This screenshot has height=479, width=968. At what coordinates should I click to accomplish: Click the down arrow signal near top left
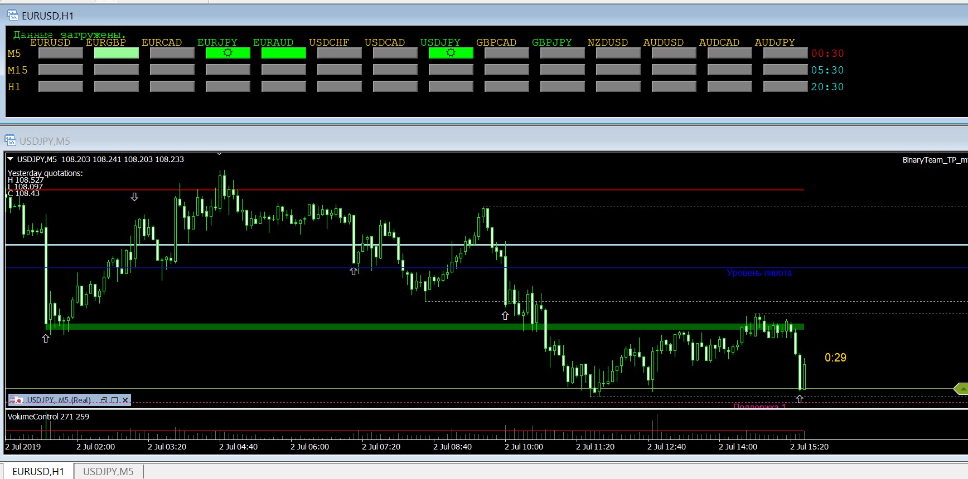click(134, 197)
